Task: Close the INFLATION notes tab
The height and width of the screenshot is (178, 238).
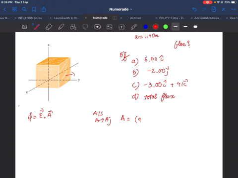Action: [15, 18]
